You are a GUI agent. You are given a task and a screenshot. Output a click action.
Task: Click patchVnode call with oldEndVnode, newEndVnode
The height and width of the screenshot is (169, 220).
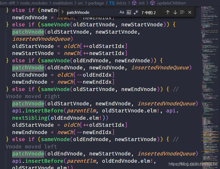coord(102,68)
